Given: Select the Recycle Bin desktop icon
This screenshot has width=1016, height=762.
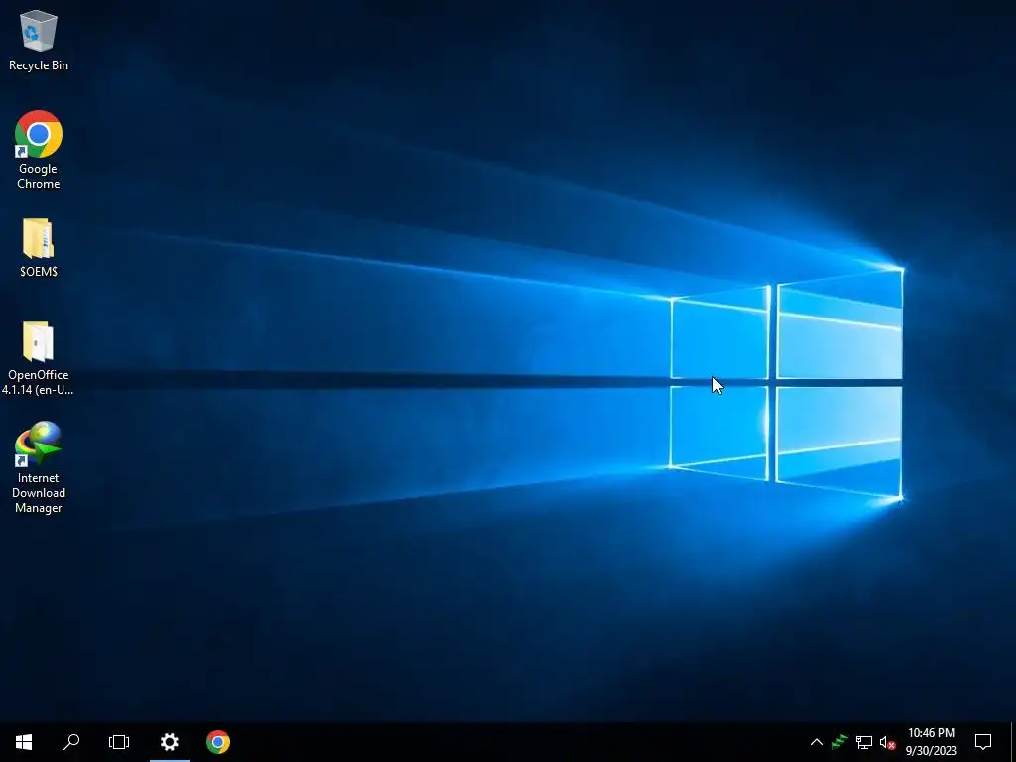Looking at the screenshot, I should click(39, 40).
